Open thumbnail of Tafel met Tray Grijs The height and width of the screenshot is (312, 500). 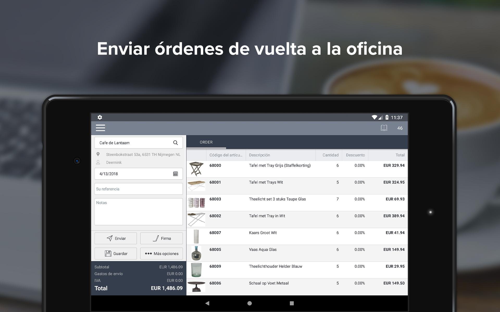tap(196, 169)
